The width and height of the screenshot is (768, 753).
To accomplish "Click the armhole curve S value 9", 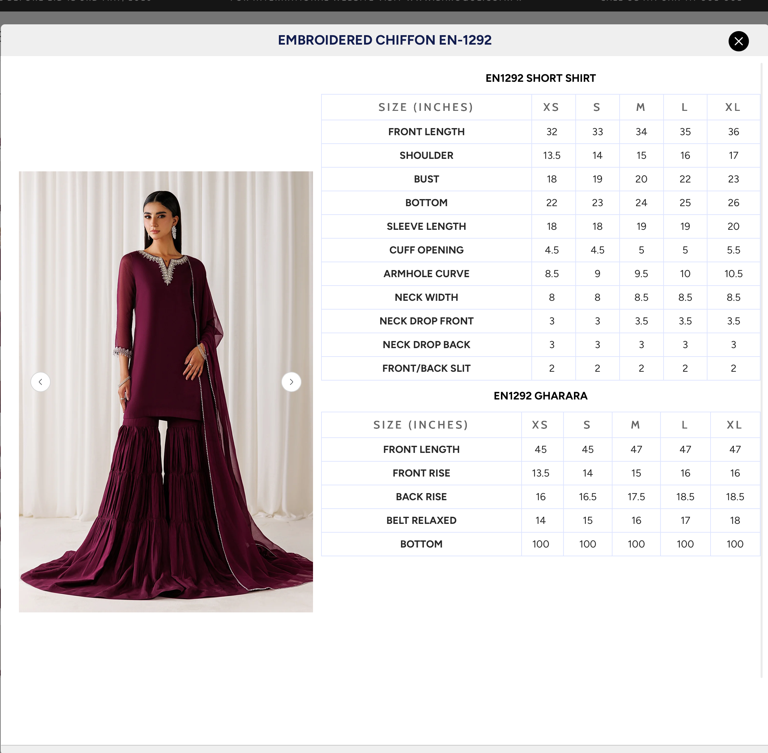I will [597, 274].
